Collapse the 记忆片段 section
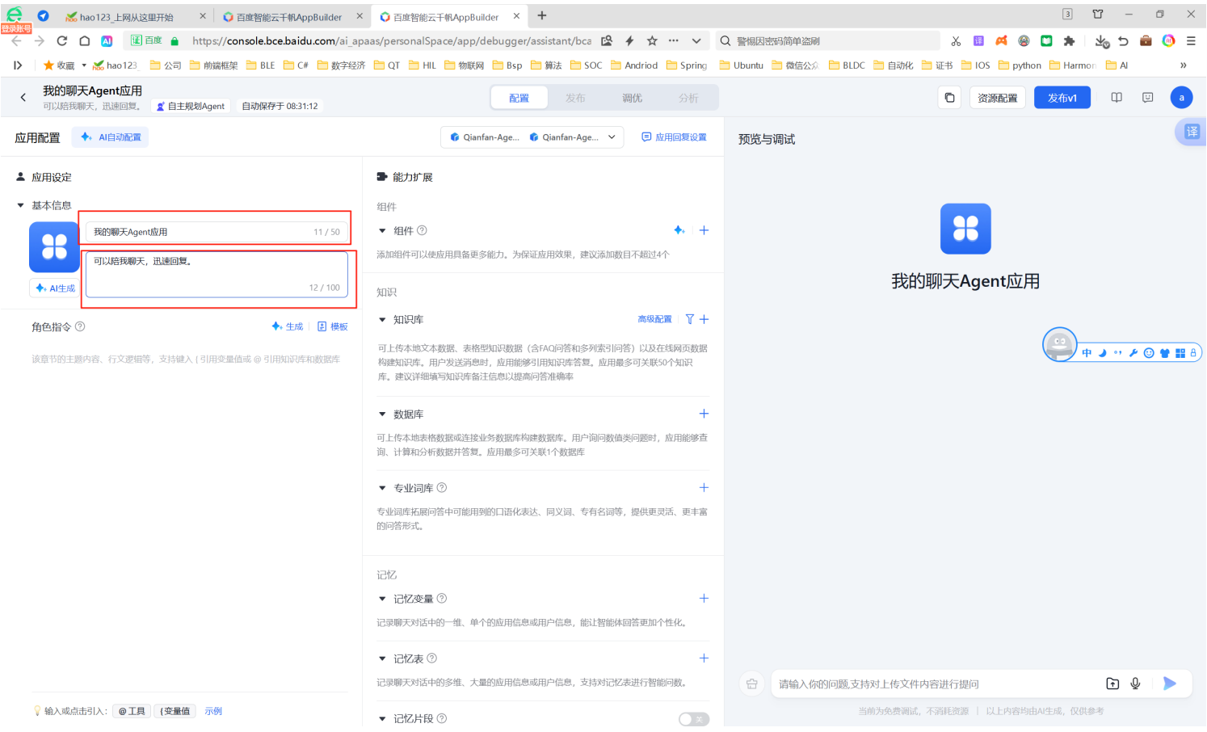Image resolution: width=1207 pixels, height=732 pixels. (382, 718)
